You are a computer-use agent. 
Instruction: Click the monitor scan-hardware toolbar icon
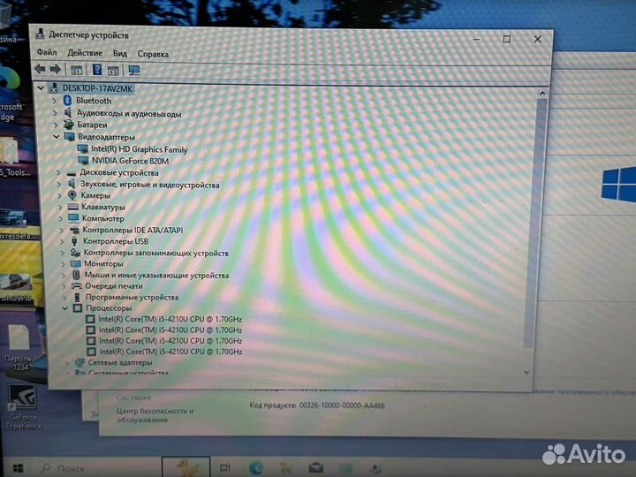[x=134, y=70]
